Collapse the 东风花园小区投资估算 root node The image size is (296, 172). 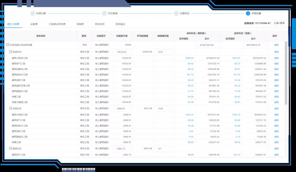point(8,45)
